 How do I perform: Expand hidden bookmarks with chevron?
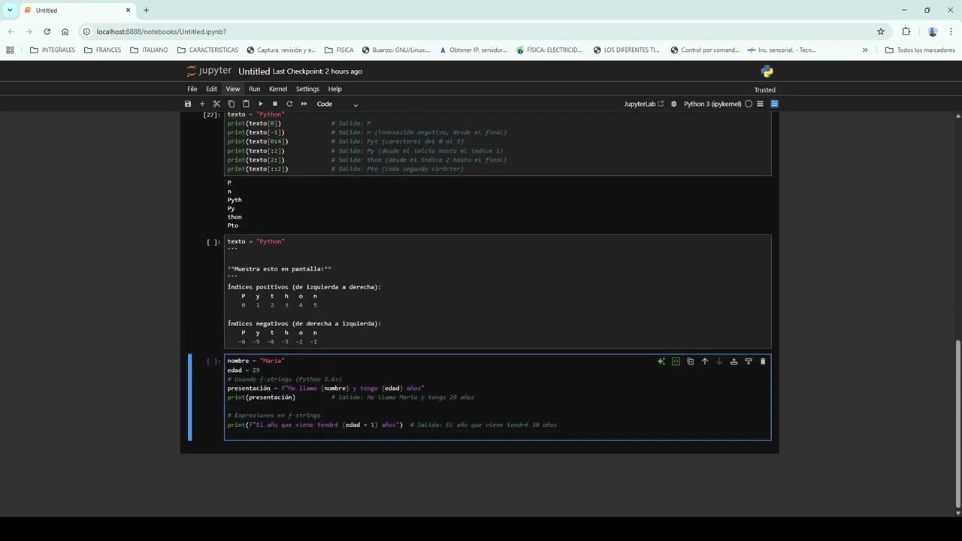click(x=865, y=50)
